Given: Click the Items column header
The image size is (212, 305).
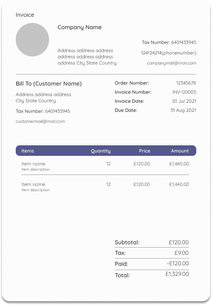Looking at the screenshot, I should [28, 151].
